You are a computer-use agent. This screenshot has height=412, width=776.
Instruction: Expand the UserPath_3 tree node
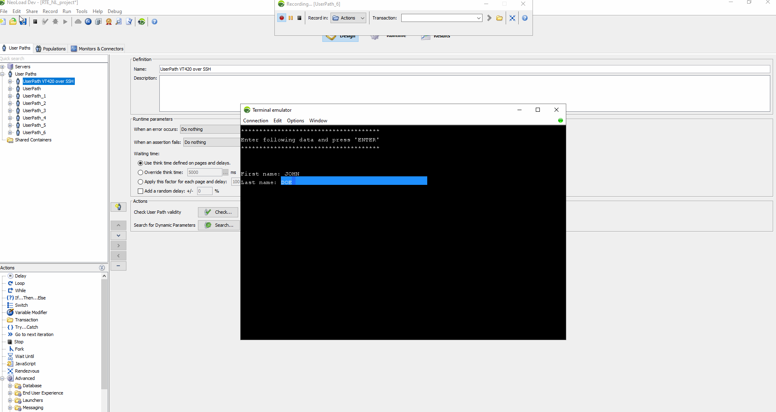[x=10, y=111]
